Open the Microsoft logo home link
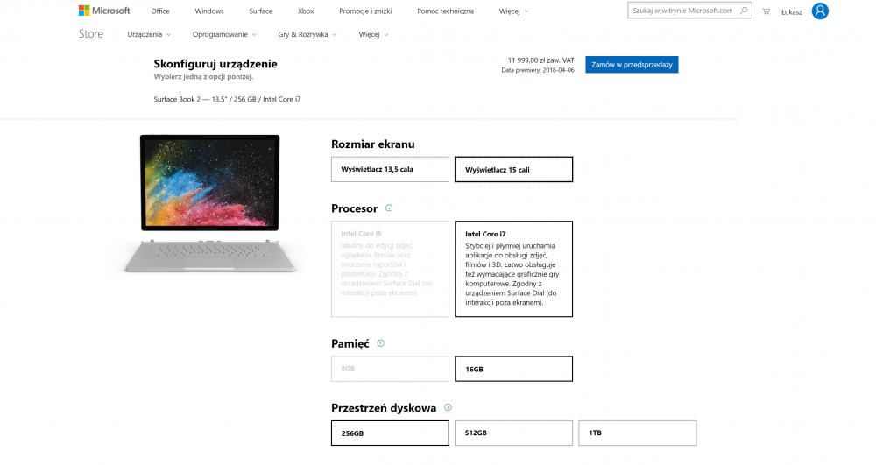Viewport: 876px width, 465px height. [x=104, y=11]
